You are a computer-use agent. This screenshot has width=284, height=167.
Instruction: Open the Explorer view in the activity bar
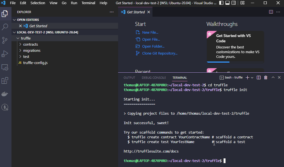point(5,14)
